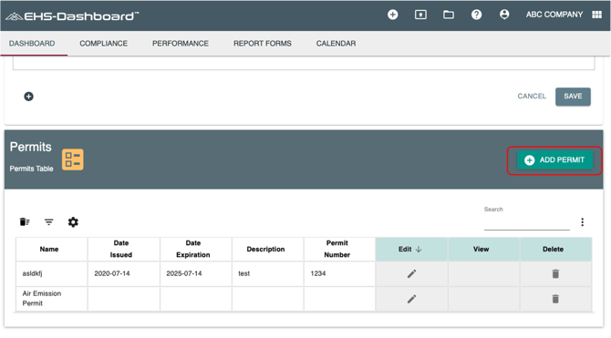Open the filter icon above permits table
Image resolution: width=611 pixels, height=338 pixels.
point(48,222)
